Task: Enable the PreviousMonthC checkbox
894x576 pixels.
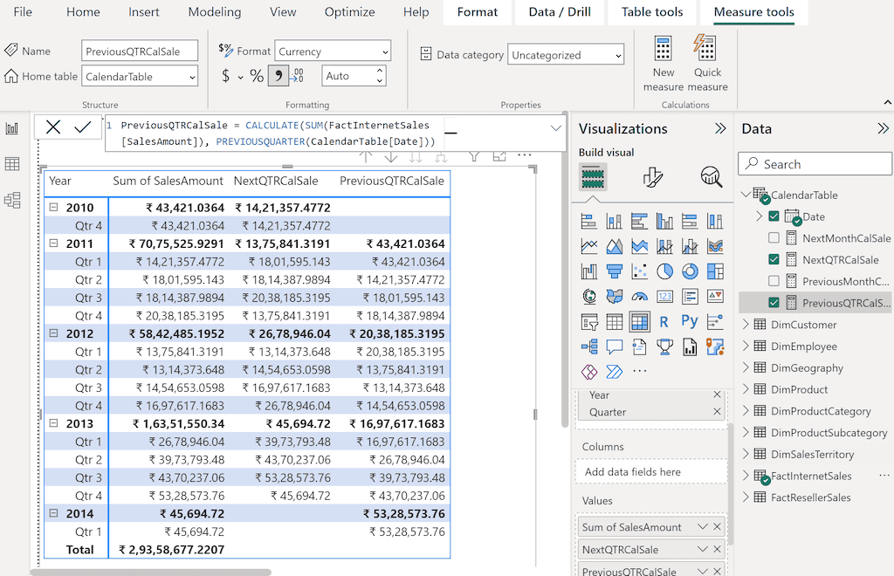Action: 772,281
